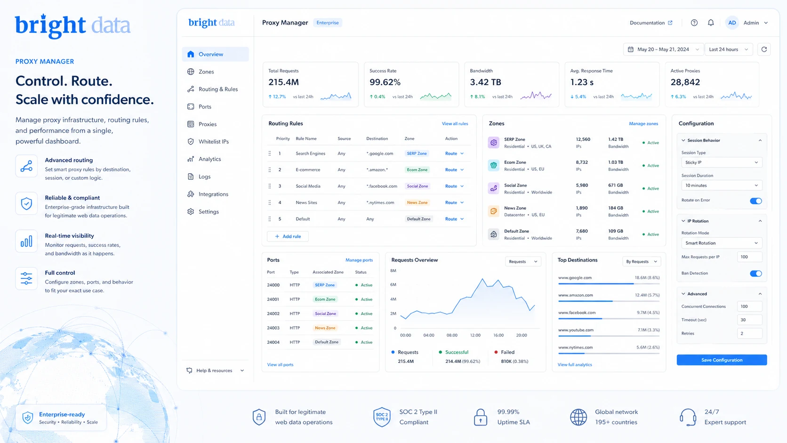Collapse the Advanced configuration section
This screenshot has width=787, height=443.
tap(760, 294)
